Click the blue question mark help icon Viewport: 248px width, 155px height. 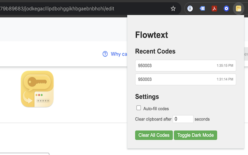point(105,54)
